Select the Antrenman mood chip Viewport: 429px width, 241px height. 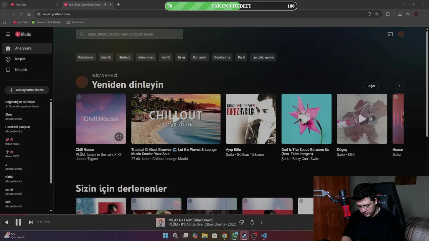click(x=146, y=57)
